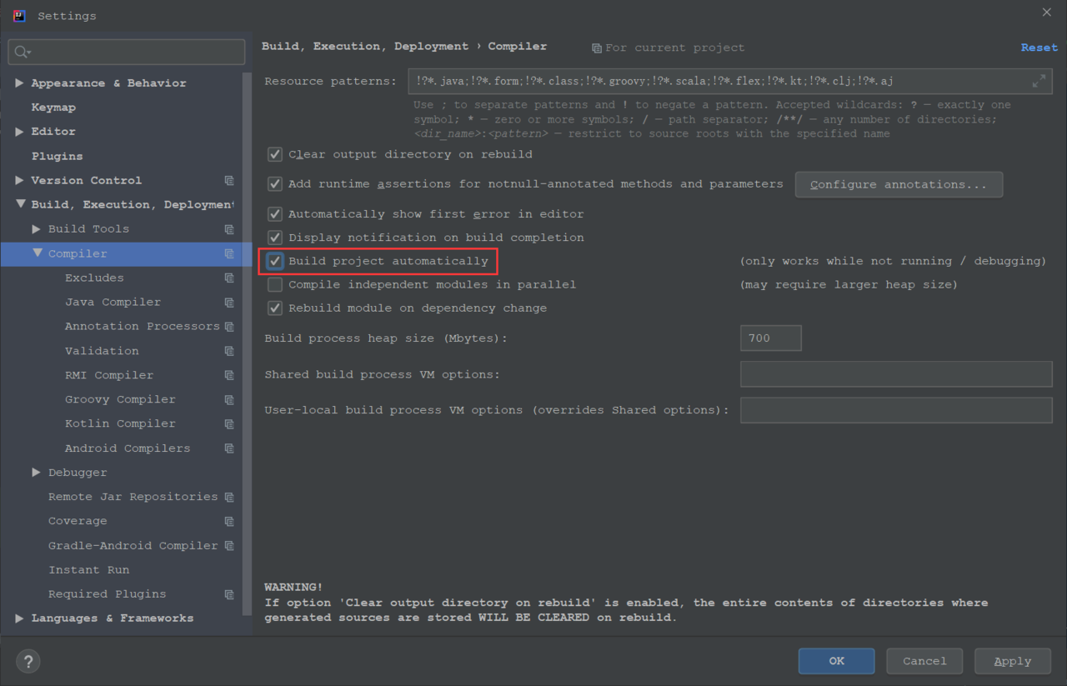The image size is (1067, 686).
Task: Open Plugins settings page
Action: (57, 156)
